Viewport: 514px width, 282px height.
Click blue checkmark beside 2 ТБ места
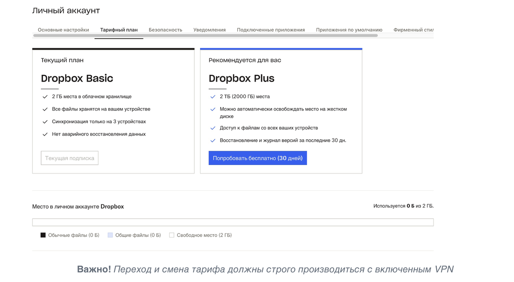(213, 97)
